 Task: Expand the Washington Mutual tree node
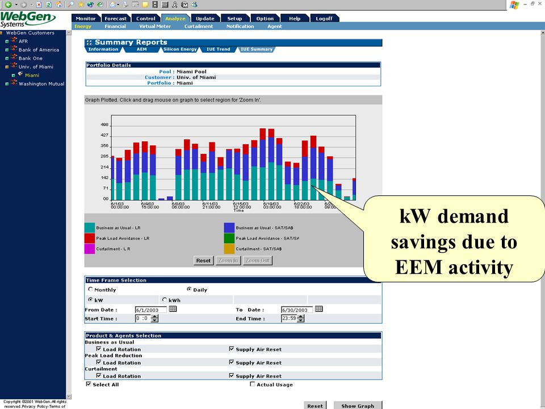click(7, 84)
